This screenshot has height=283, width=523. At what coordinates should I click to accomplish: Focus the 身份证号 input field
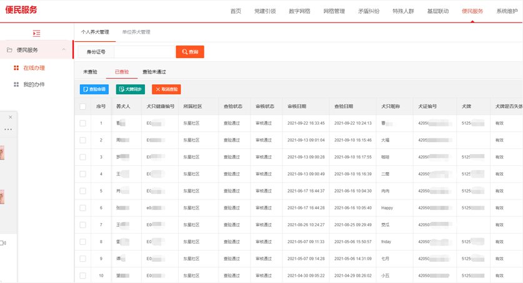(x=144, y=52)
